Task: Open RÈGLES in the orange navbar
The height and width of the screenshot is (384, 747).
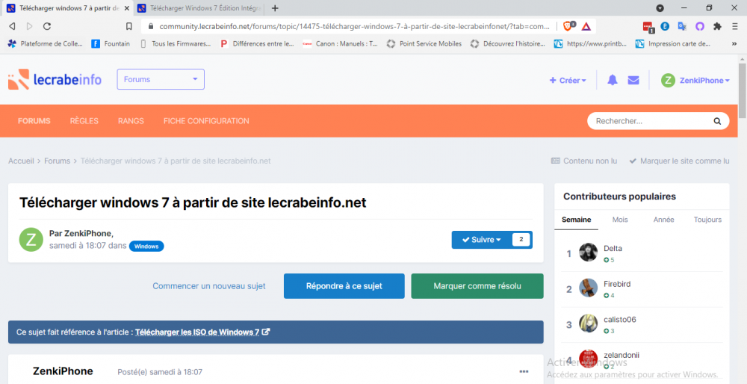Action: [84, 121]
